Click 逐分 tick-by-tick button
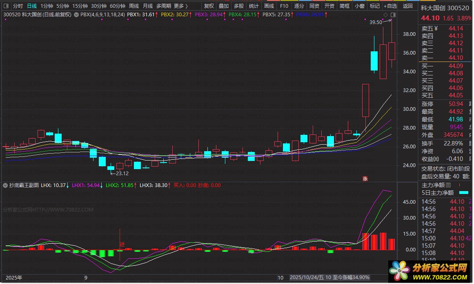474x284 pixels. [299, 6]
